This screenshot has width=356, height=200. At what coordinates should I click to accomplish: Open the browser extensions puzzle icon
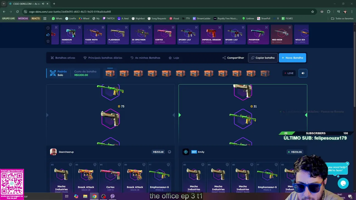click(x=329, y=12)
